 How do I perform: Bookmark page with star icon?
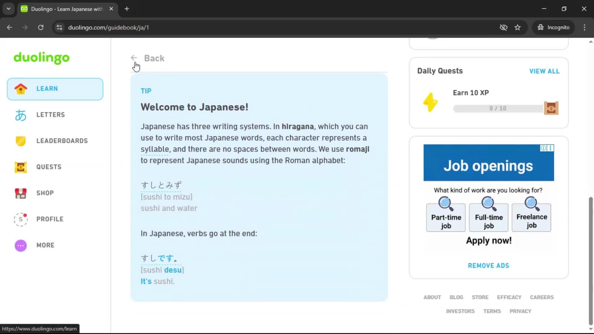tap(518, 28)
